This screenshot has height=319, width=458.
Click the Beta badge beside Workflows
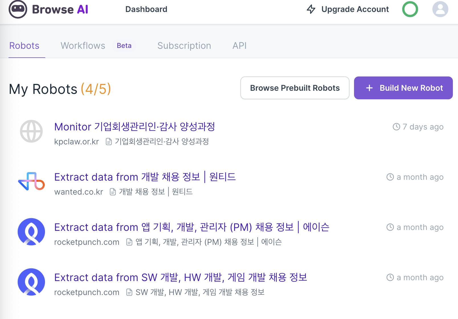124,46
